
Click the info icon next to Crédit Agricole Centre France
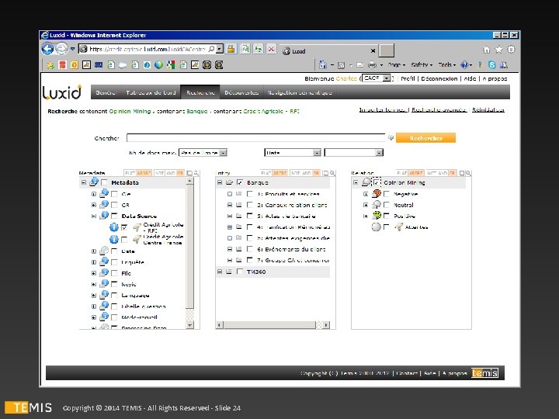[x=113, y=239]
